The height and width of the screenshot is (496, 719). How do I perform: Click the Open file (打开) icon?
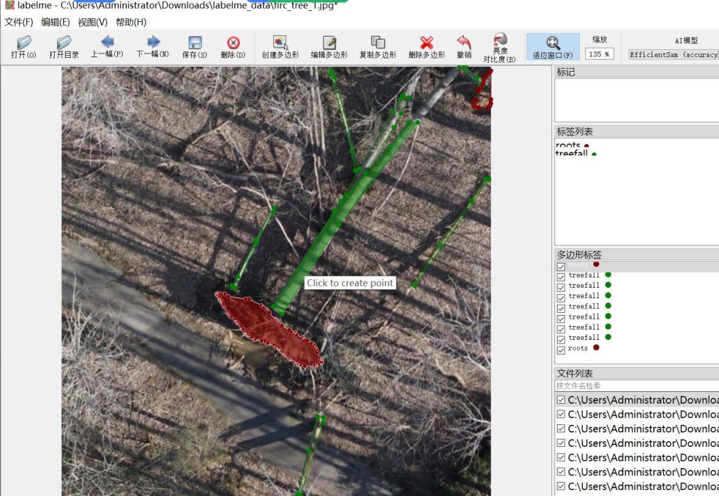pyautogui.click(x=24, y=46)
